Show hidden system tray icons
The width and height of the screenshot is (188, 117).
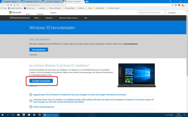click(165, 115)
